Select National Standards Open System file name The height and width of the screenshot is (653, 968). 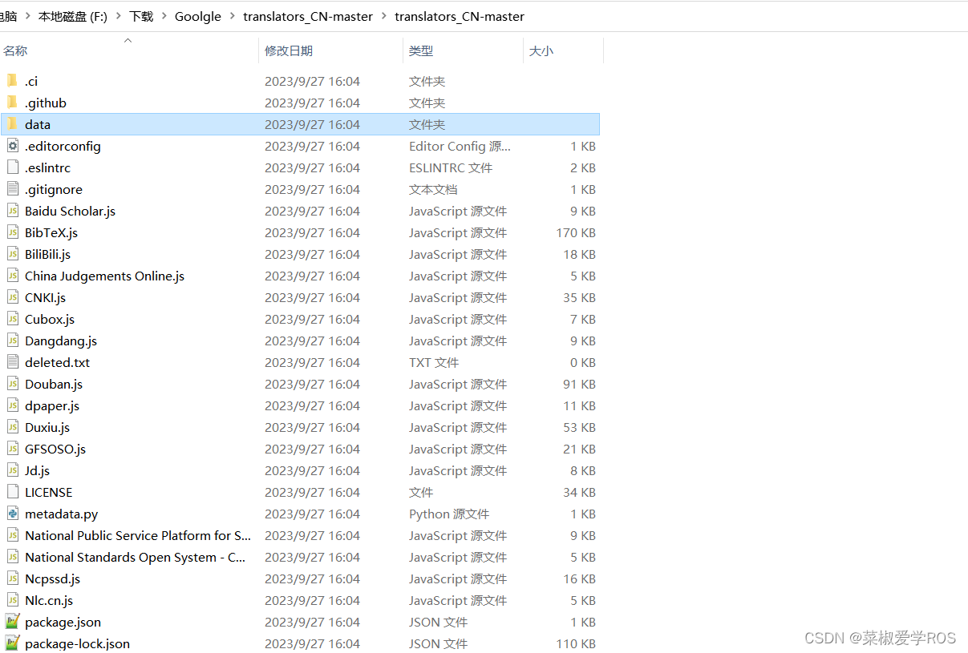pos(135,557)
